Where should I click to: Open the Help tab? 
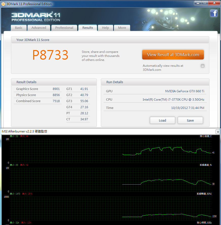[x=106, y=28]
